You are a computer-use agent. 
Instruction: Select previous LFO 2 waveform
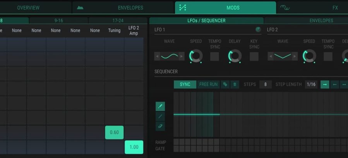(x=270, y=56)
